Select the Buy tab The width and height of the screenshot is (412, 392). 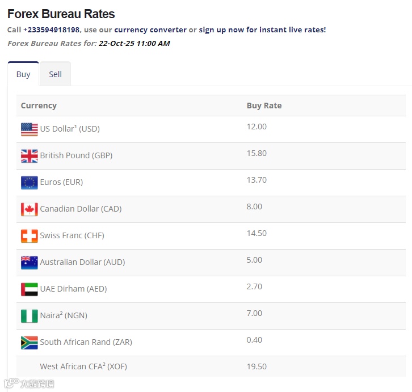[23, 74]
